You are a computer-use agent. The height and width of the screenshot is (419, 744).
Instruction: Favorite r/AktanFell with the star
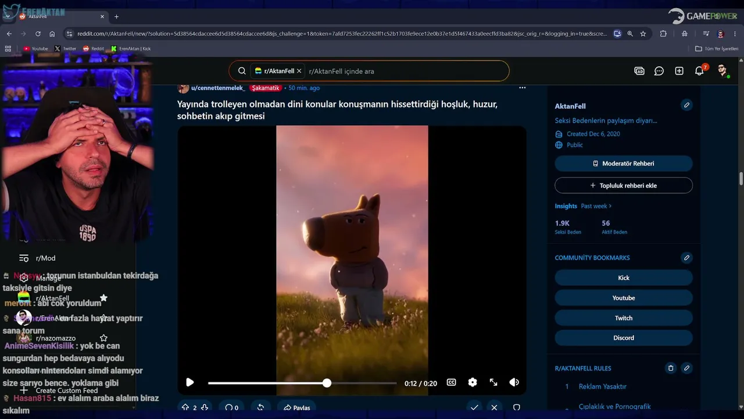[x=103, y=298]
